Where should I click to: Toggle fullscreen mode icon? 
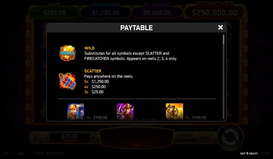click(21, 154)
